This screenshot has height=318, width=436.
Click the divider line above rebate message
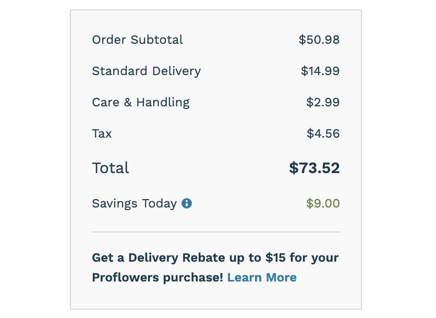[216, 231]
